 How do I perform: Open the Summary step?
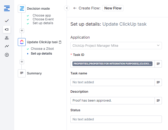click(34, 73)
